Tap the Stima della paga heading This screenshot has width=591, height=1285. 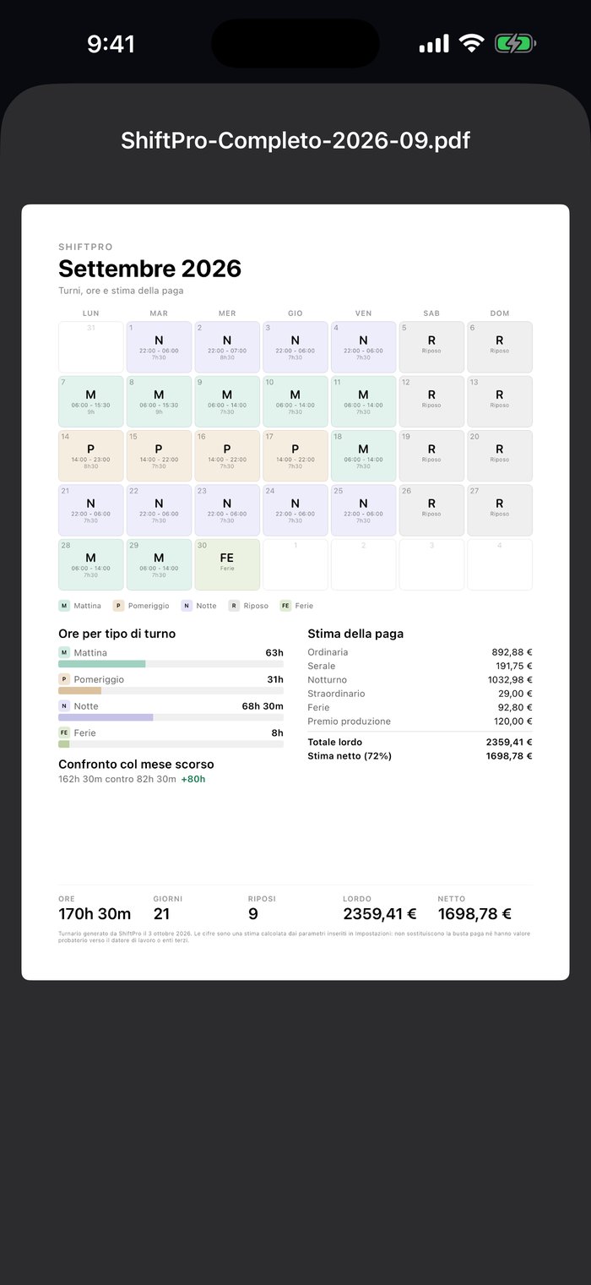coord(355,634)
